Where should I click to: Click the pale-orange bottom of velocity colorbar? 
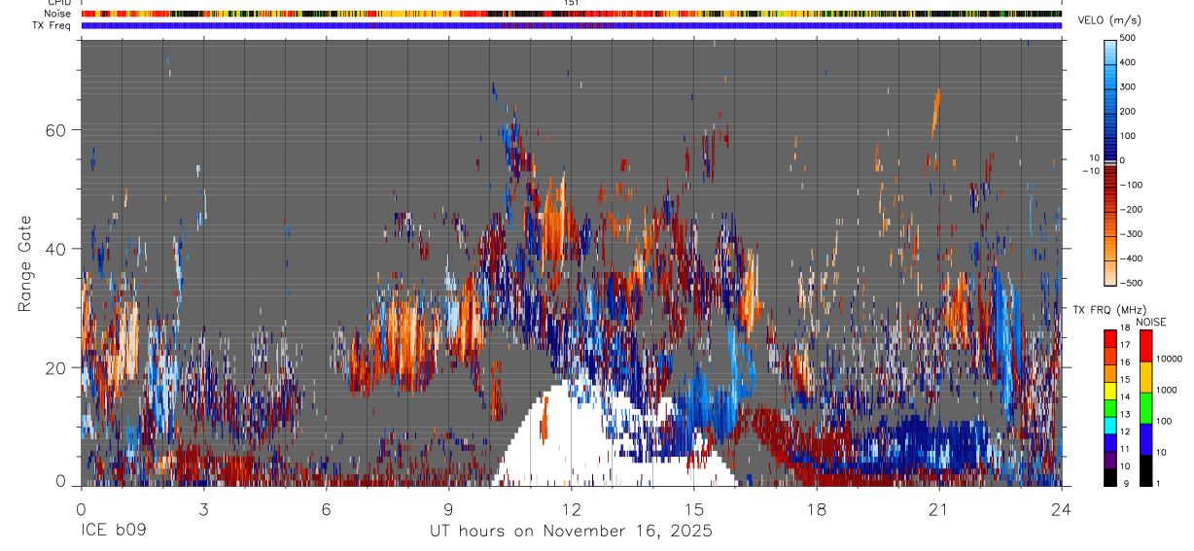(x=1111, y=272)
